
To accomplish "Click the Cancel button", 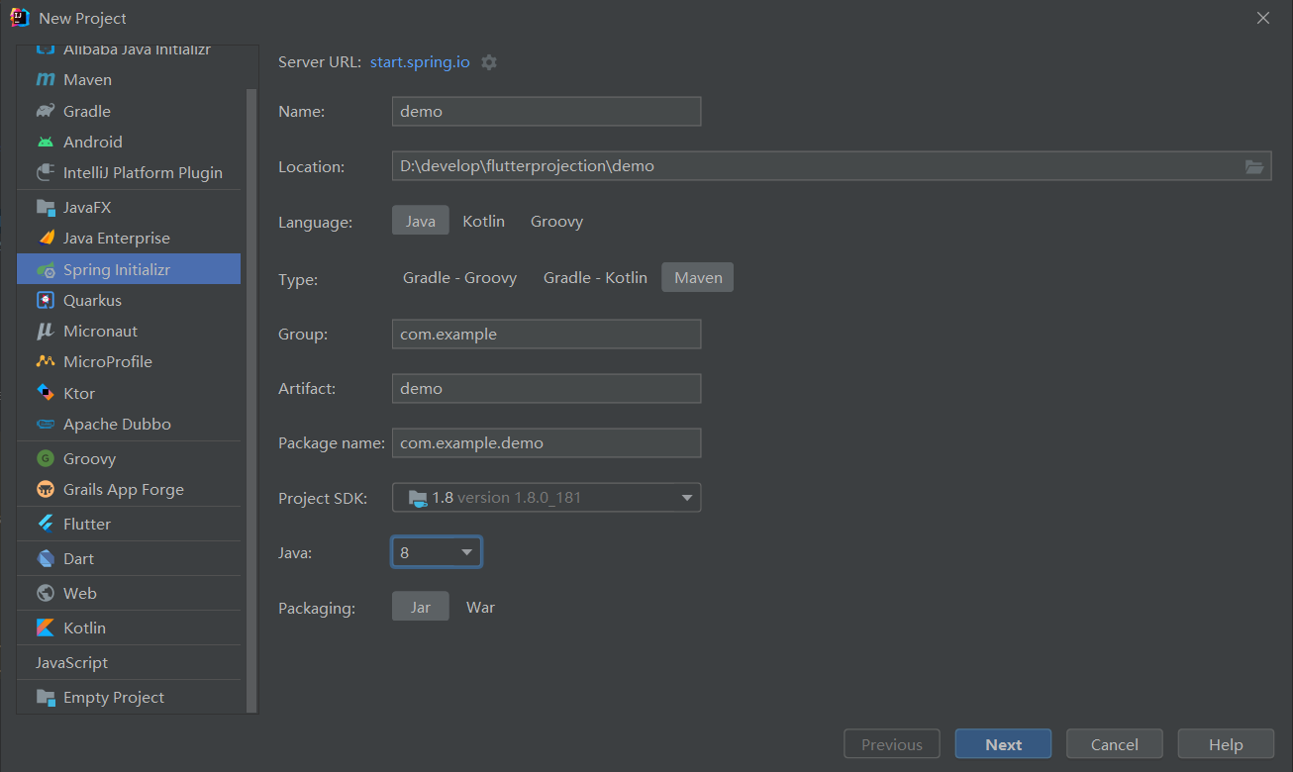I will (1114, 744).
